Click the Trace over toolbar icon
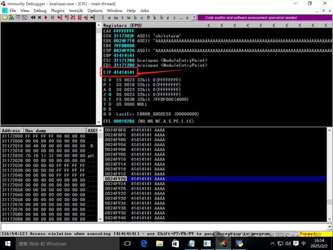Image resolution: width=333 pixels, height=250 pixels. [x=80, y=17]
